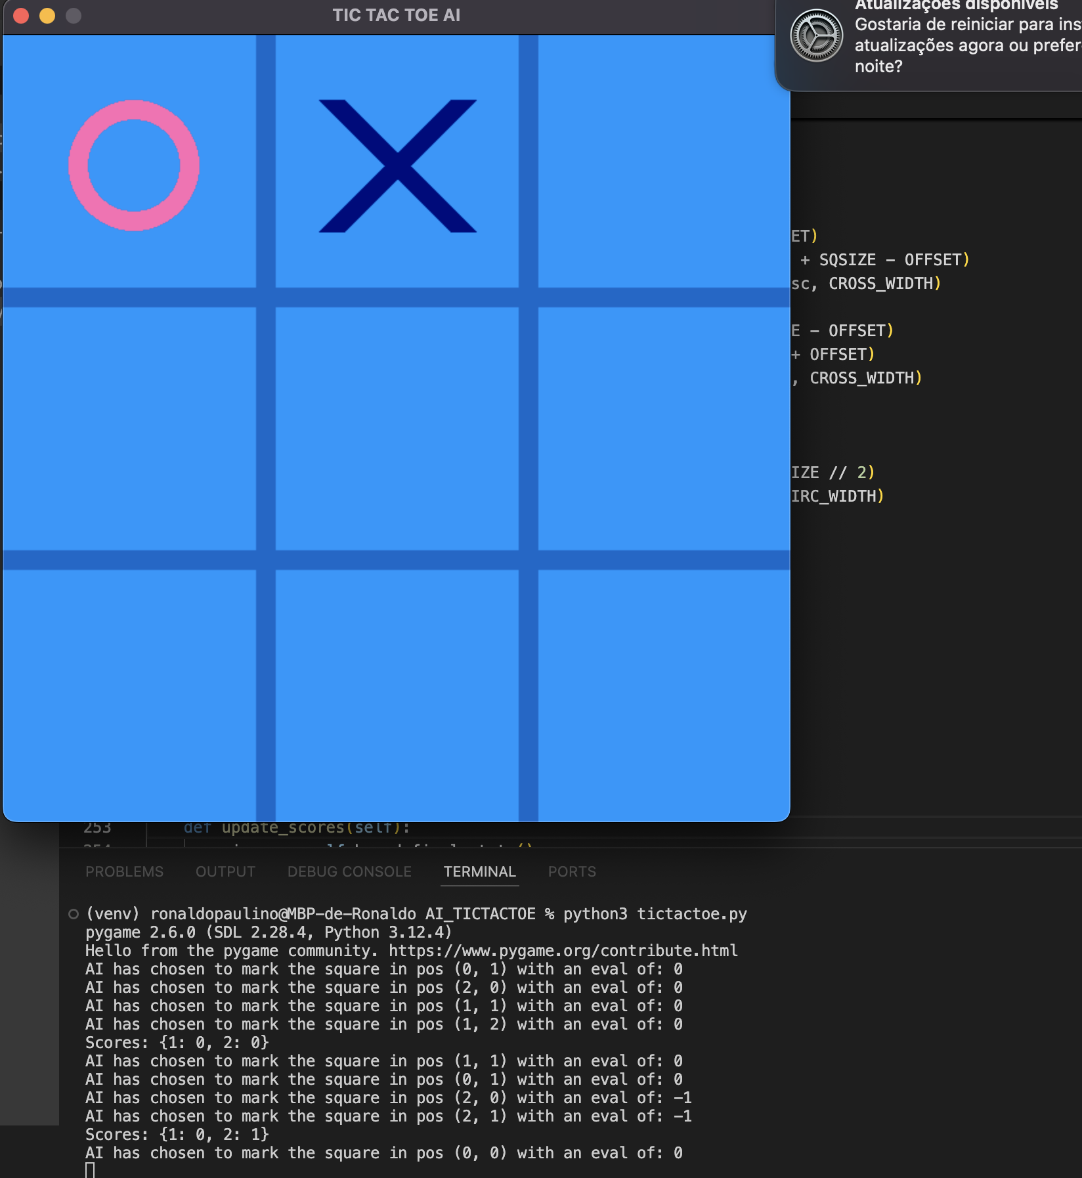Viewport: 1082px width, 1178px height.
Task: Open the PORTS tab
Action: coord(572,871)
